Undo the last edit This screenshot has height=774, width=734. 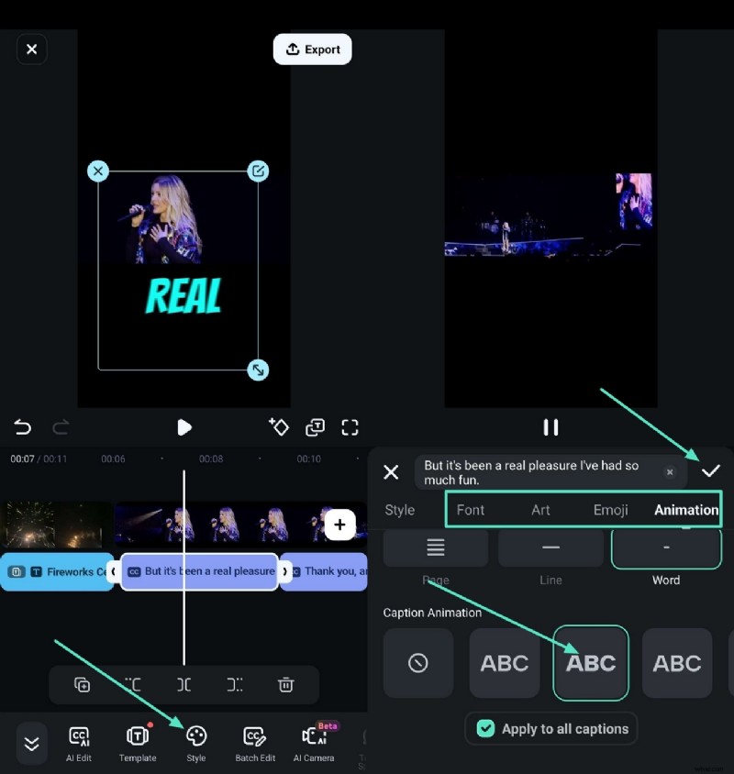point(22,426)
